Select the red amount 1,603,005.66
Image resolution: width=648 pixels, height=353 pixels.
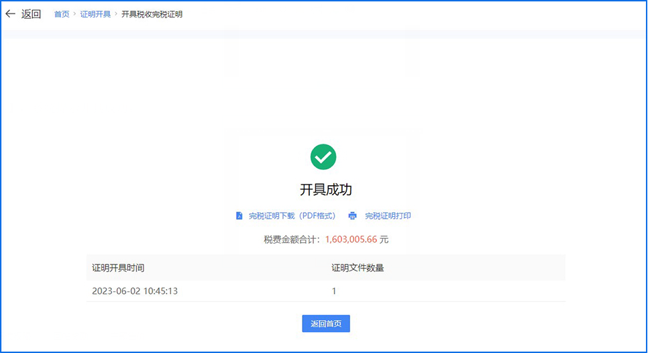coord(352,239)
